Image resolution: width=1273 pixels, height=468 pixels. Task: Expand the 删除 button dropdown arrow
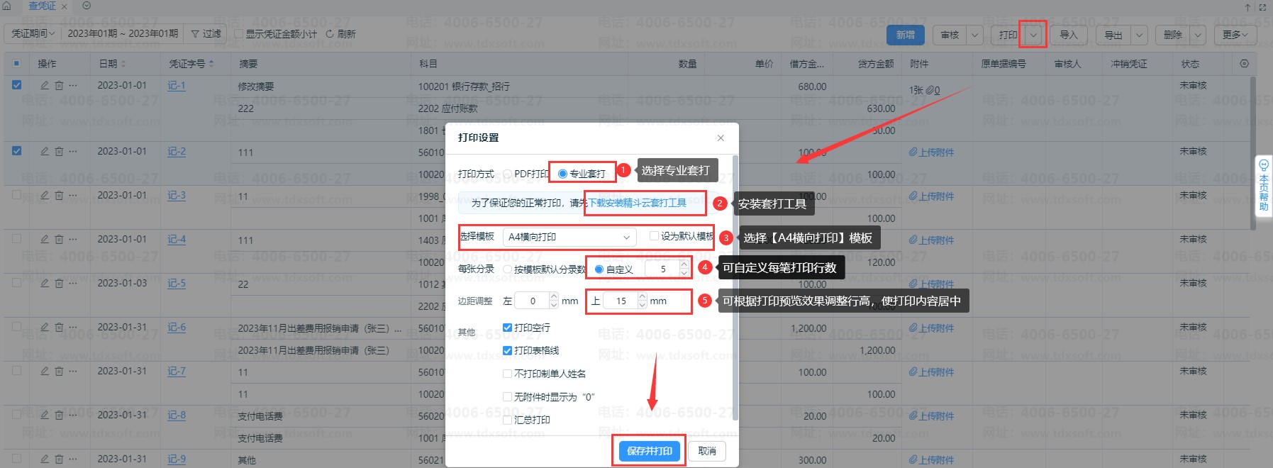tap(1198, 35)
